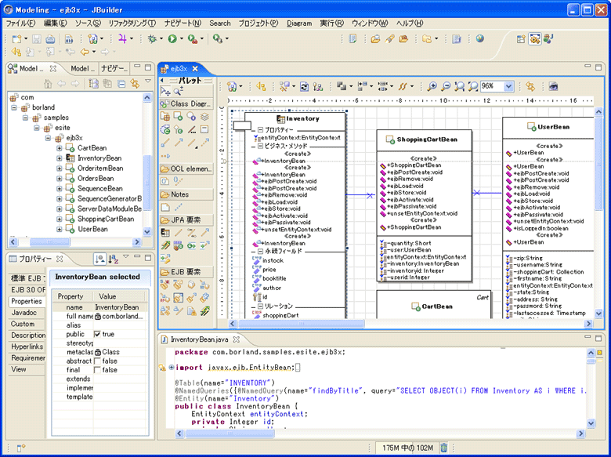Select the InventoryBean.java editor tab
Screen dimensions: 611x457
pos(200,339)
